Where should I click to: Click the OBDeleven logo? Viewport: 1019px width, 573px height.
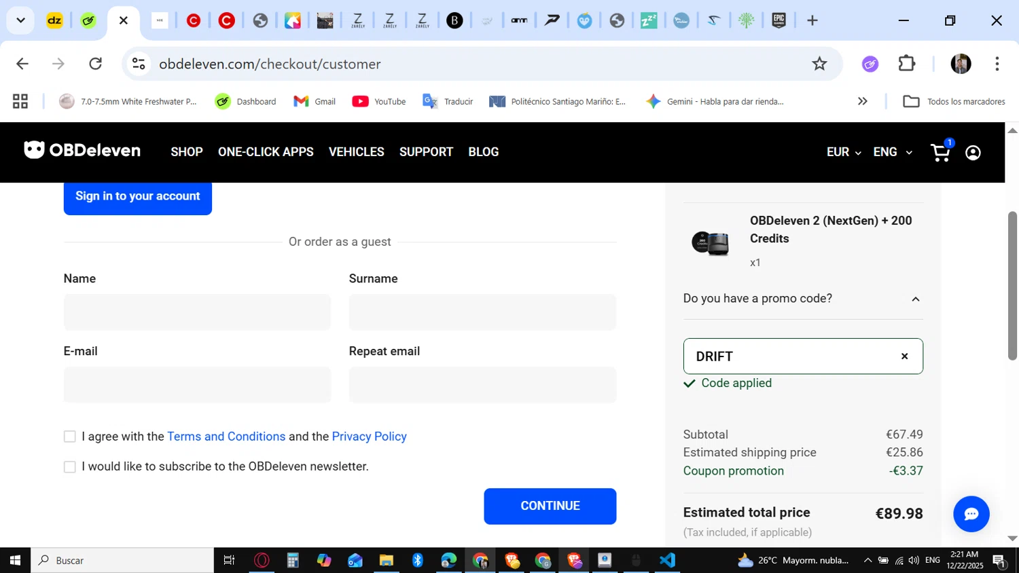point(82,150)
